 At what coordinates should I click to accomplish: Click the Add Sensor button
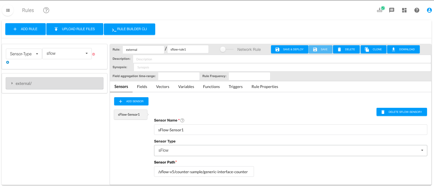click(131, 101)
